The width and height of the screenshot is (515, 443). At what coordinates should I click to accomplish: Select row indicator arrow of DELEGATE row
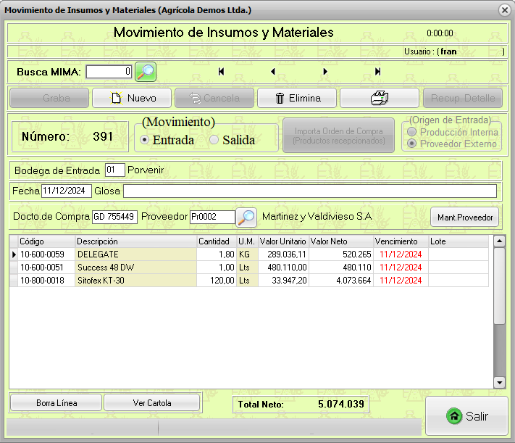tap(14, 254)
